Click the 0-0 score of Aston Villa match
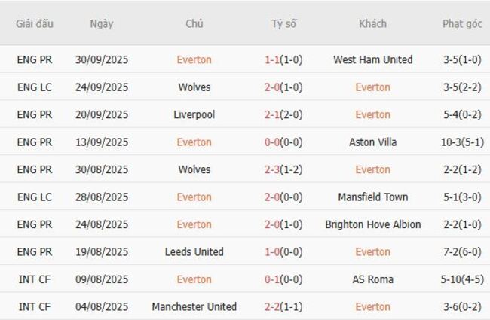Viewport: 490px width, 320px height. click(273, 142)
